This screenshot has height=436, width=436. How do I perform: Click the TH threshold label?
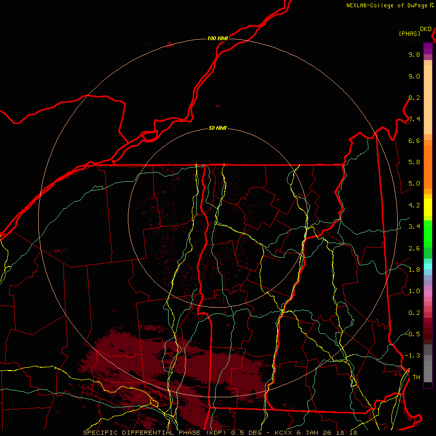[x=416, y=377]
